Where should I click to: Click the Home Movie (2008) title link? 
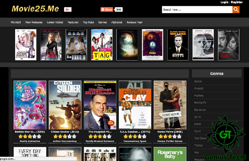click(170, 132)
